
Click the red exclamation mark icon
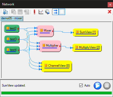click(35, 12)
